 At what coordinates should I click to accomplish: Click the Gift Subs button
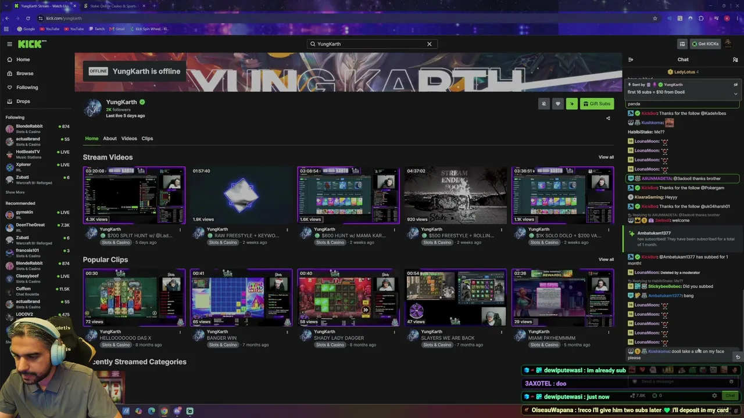(x=597, y=104)
